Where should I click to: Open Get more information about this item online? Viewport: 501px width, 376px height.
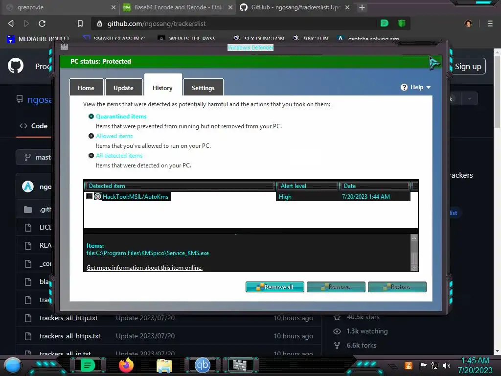[144, 268]
